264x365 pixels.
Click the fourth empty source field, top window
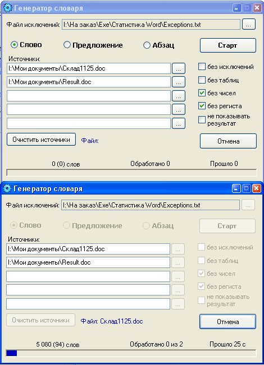(89, 109)
